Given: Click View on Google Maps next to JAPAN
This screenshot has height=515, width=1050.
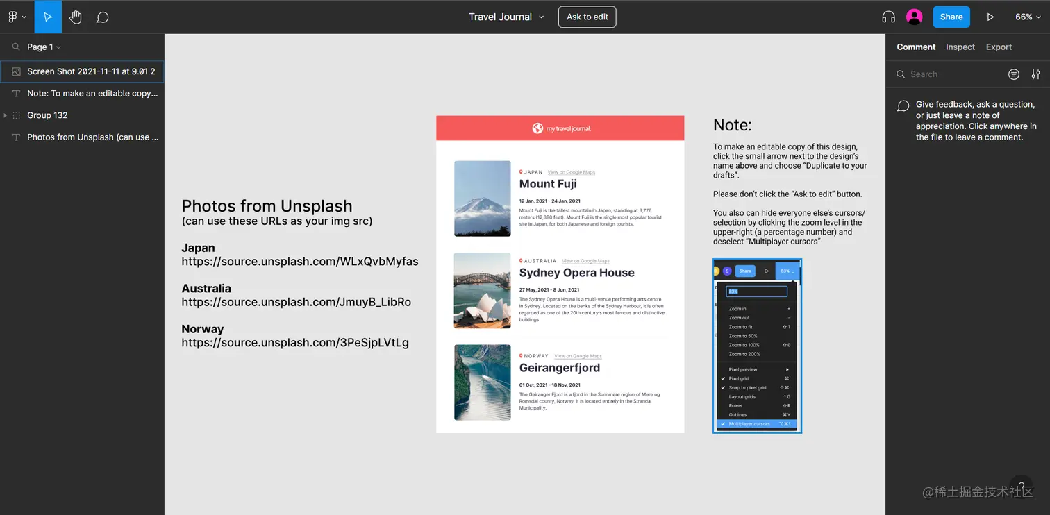Looking at the screenshot, I should [572, 172].
